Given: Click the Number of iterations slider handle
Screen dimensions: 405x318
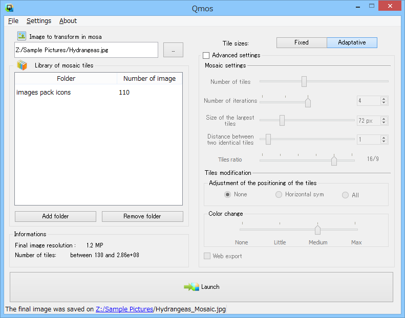Looking at the screenshot, I should 308,102.
